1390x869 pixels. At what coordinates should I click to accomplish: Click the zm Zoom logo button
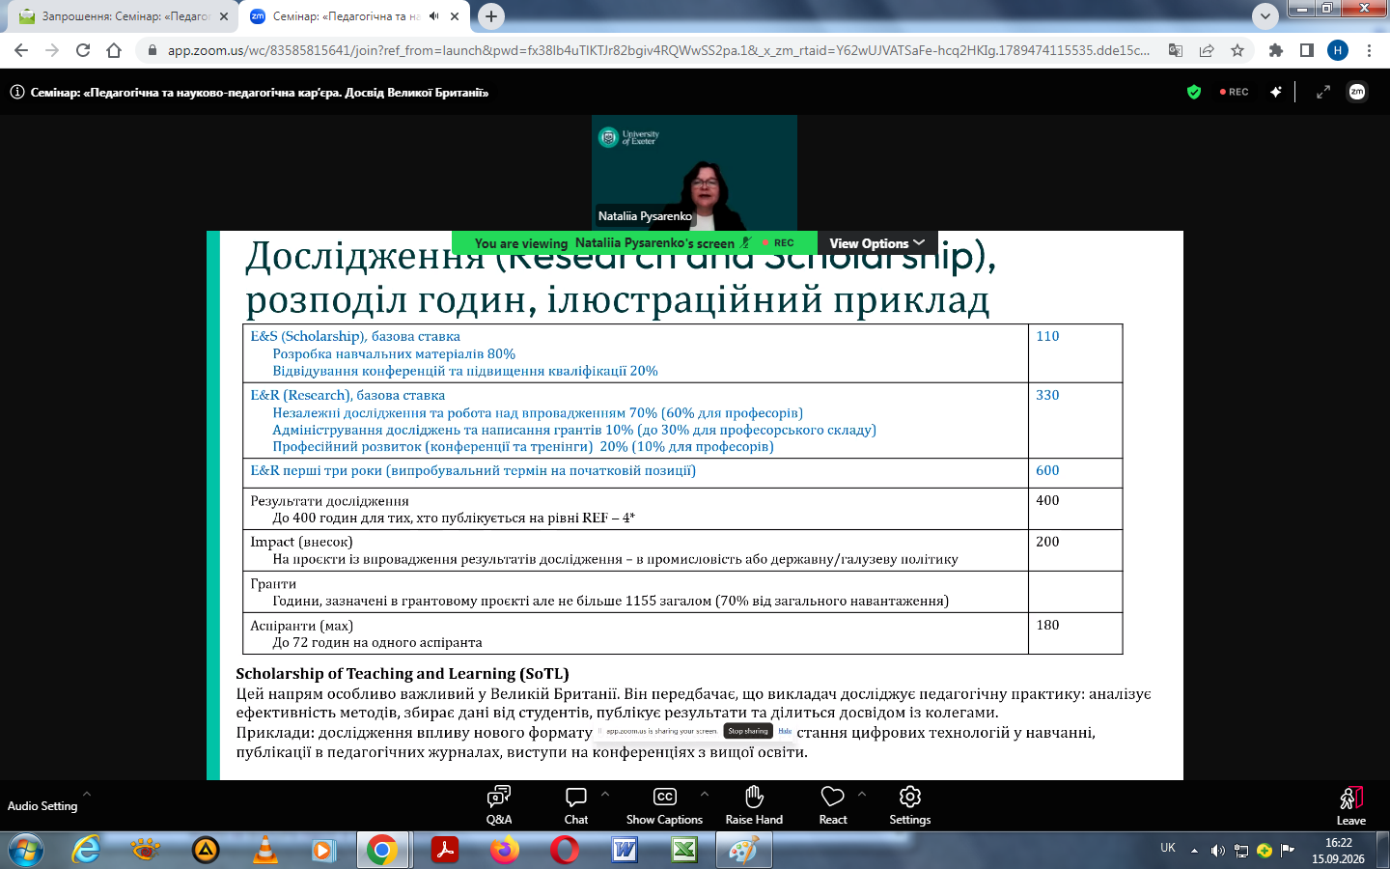1357,92
